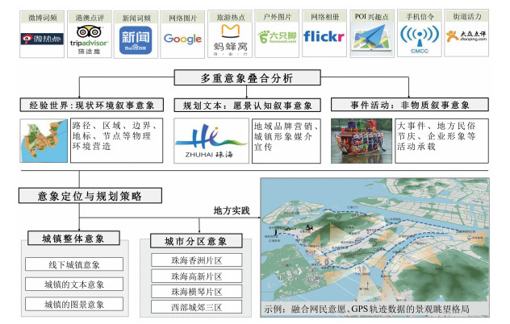Select the 多重意象叠合分析 heading box
Viewport: 510px width, 324px height.
pos(249,78)
